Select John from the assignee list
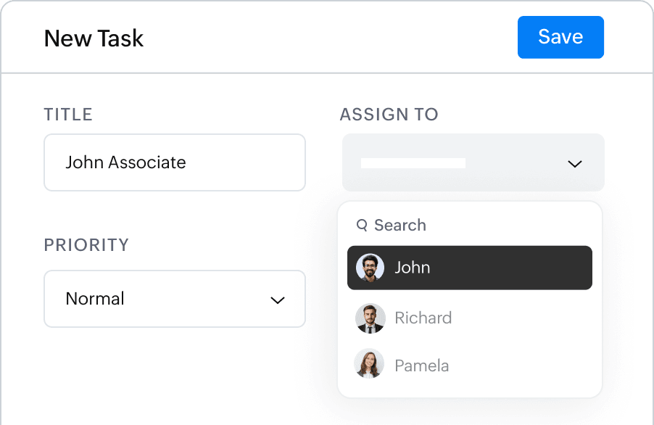 [x=469, y=268]
